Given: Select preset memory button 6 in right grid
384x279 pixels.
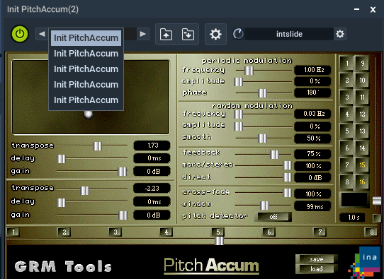Looking at the screenshot, I should tap(346, 148).
